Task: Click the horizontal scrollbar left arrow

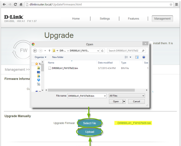Action: (x=46, y=90)
